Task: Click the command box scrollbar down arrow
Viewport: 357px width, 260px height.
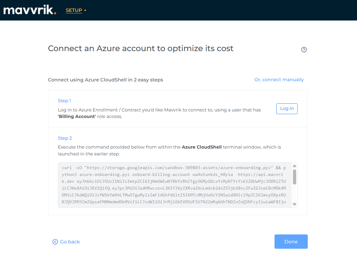Action: point(294,204)
